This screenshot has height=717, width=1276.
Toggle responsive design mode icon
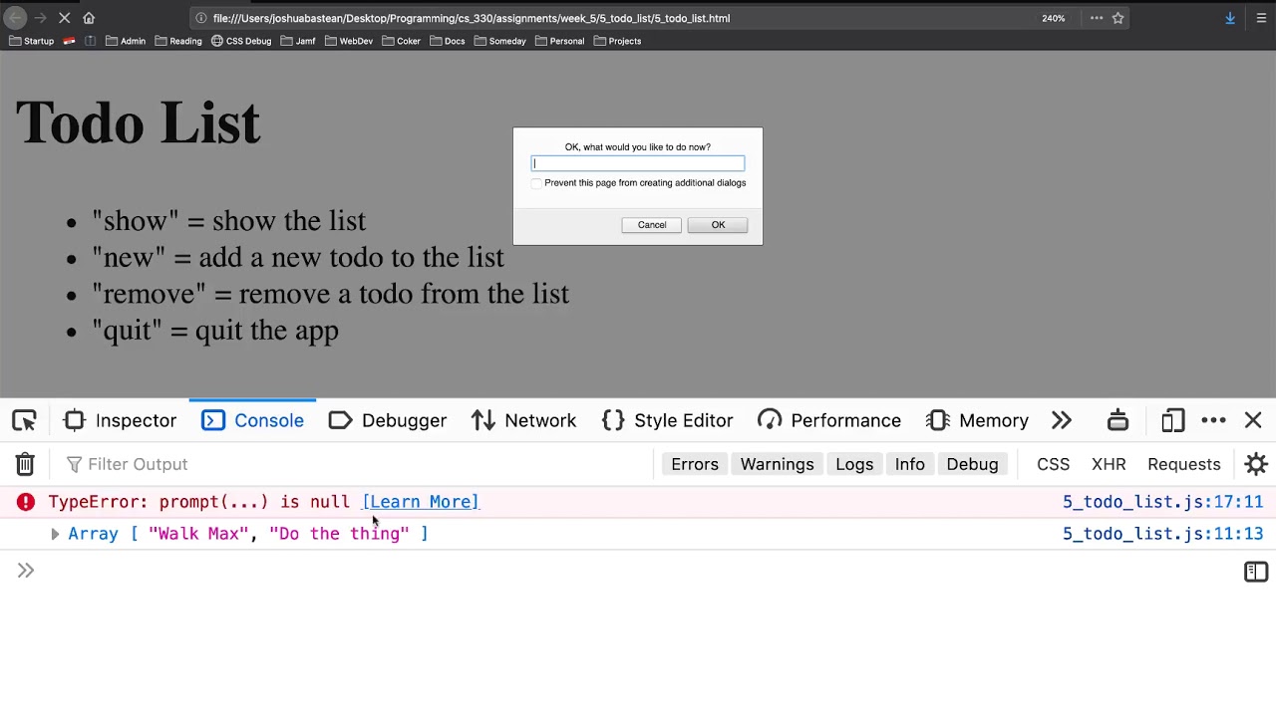[x=1172, y=420]
